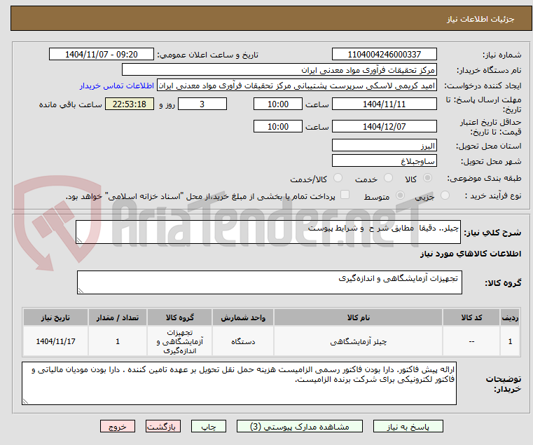This screenshot has width=533, height=445.
Task: Click the جزئیات اطلاعات نیاز header title
Action: point(480,19)
